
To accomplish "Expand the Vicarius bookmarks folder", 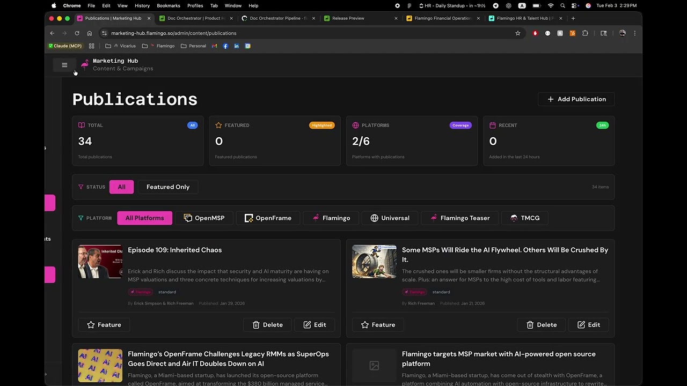I will [x=121, y=46].
